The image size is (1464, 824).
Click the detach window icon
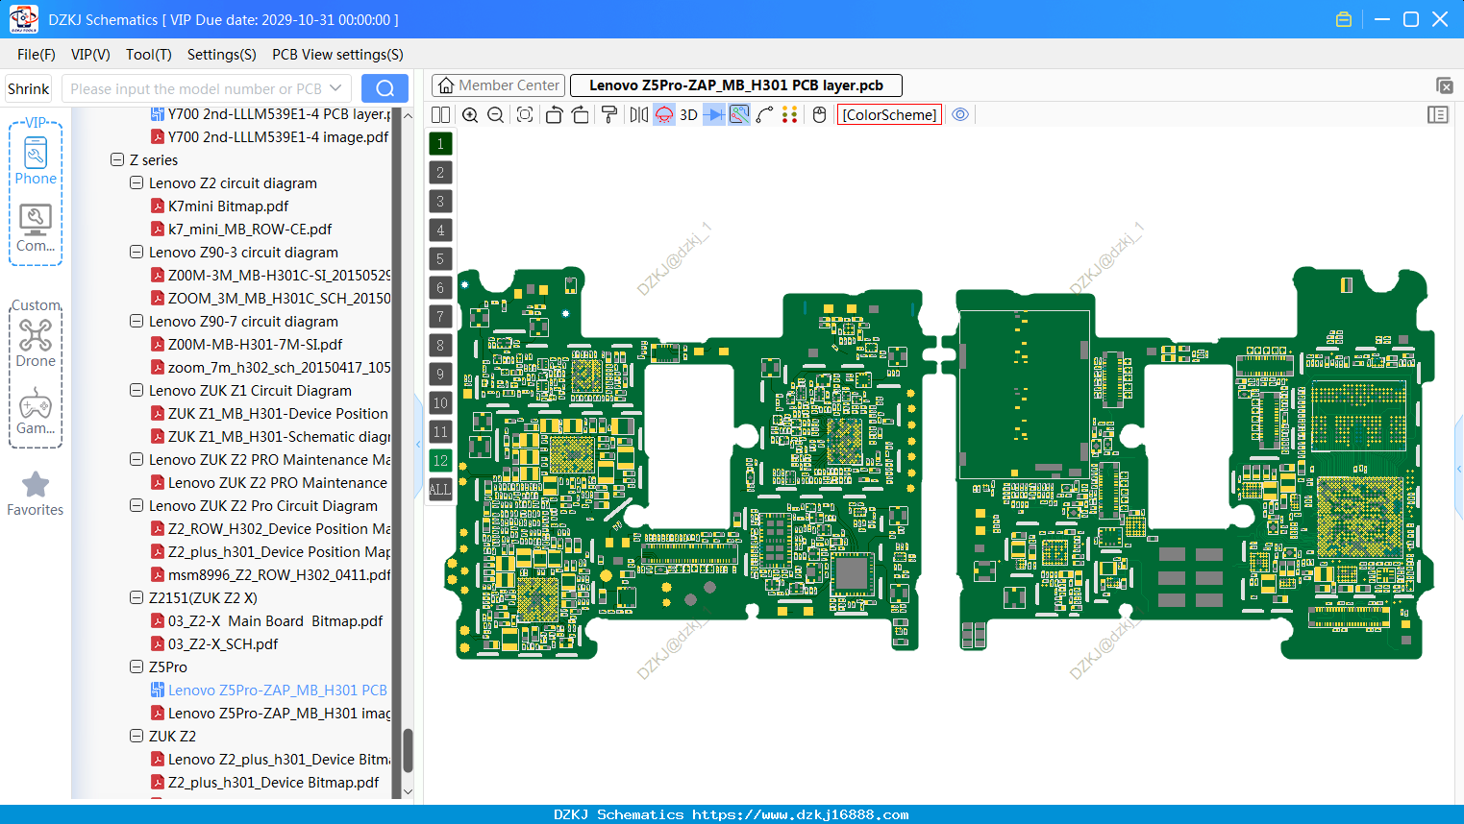point(1444,85)
